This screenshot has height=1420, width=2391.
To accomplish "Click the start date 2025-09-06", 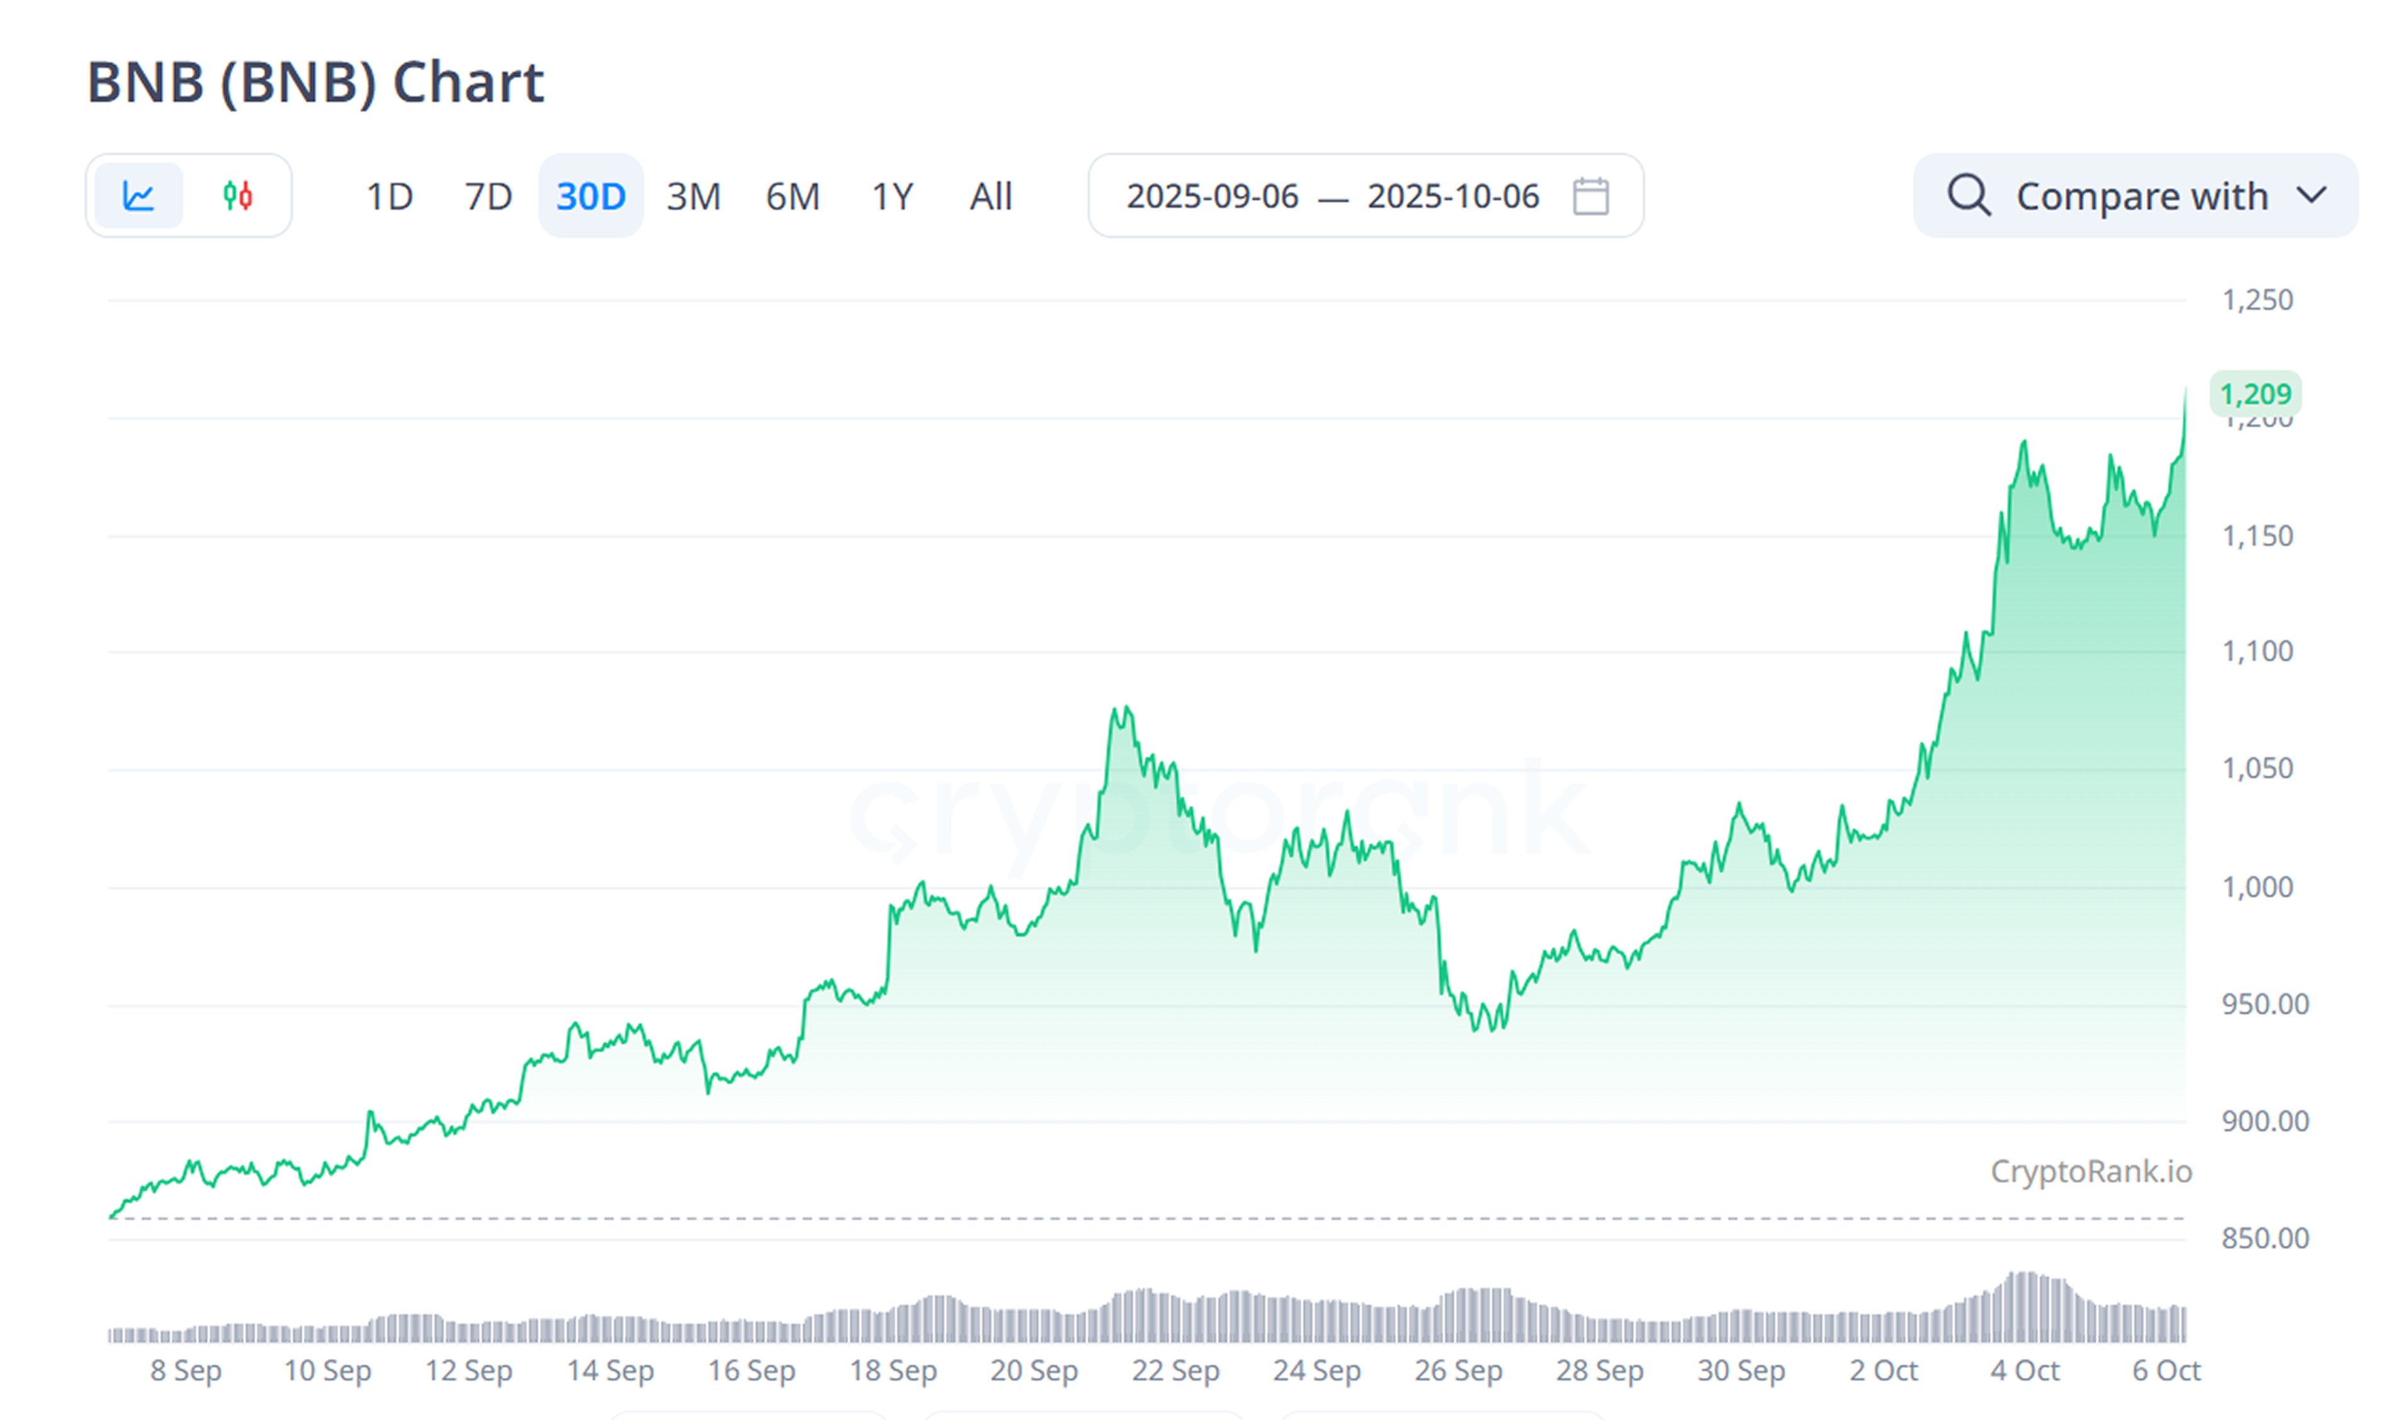I will tap(1212, 197).
